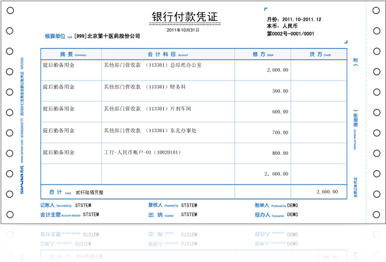The height and width of the screenshot is (262, 386).
Task: Select STSTEM next to 记账人
Action: (83, 205)
